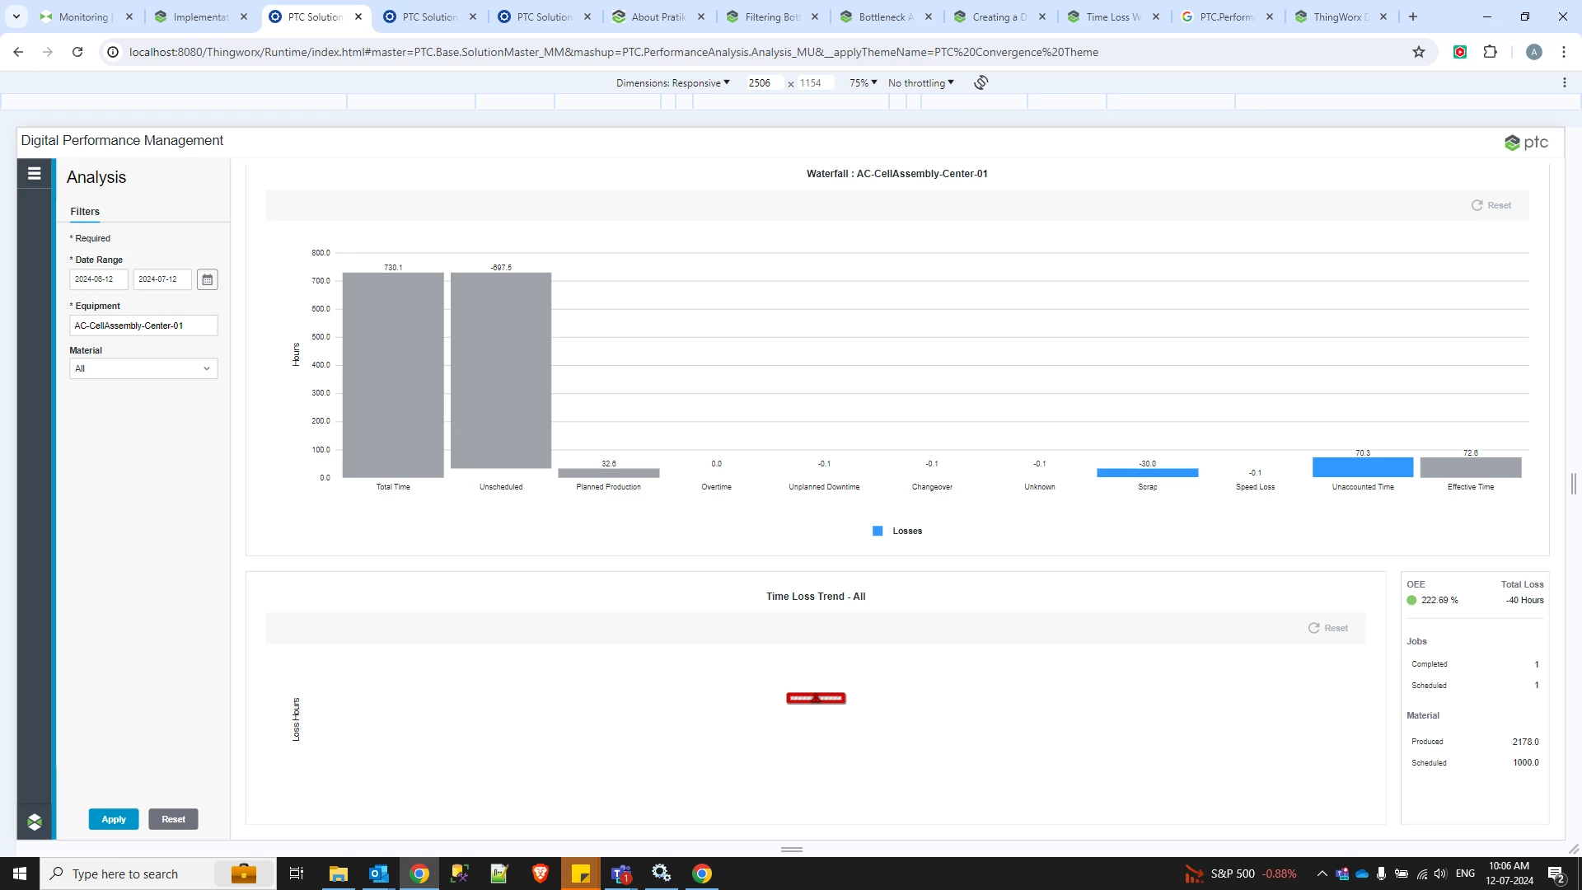Open the Dimensions Responsive dropdown
This screenshot has height=890, width=1582.
(672, 82)
